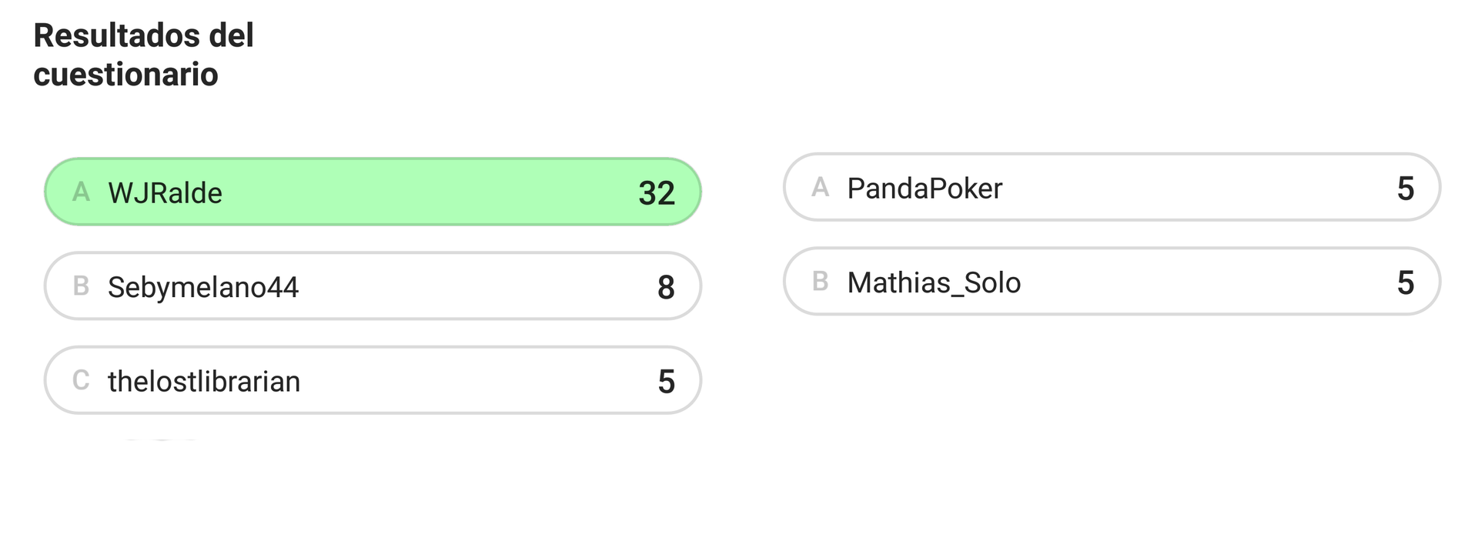Select the thelostlibrarian name label
The height and width of the screenshot is (541, 1478).
tap(204, 382)
